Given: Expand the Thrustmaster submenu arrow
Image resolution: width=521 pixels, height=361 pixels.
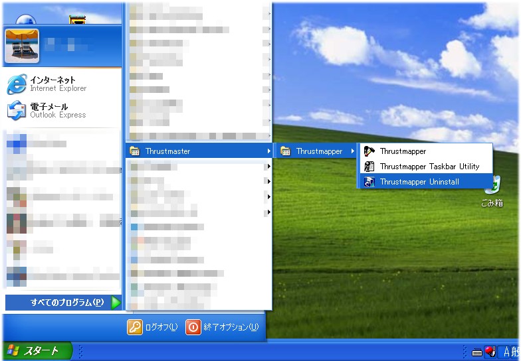Looking at the screenshot, I should 268,151.
